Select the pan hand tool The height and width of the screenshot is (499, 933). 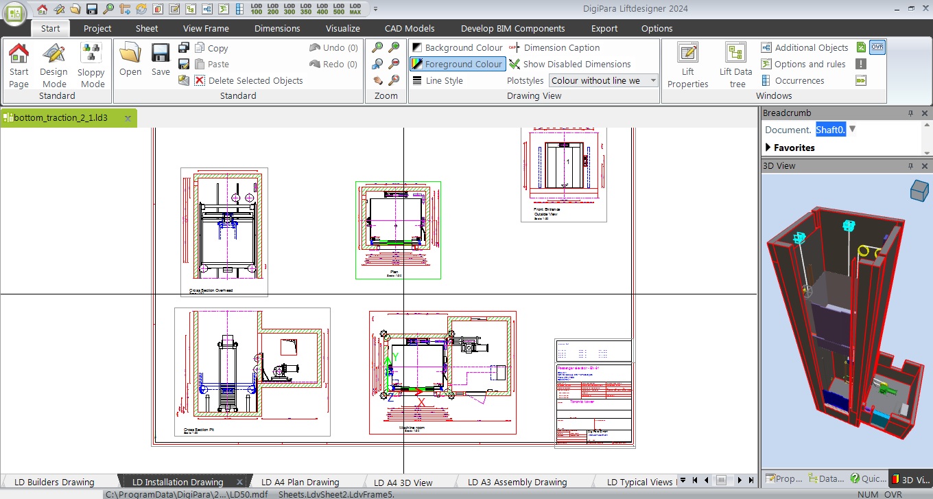point(378,80)
